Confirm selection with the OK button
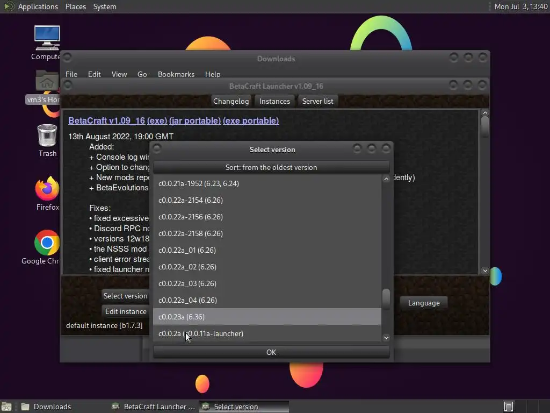 point(271,352)
